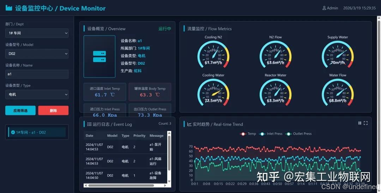
Task: Click the Cooling N2 gauge
Action: (x=213, y=54)
